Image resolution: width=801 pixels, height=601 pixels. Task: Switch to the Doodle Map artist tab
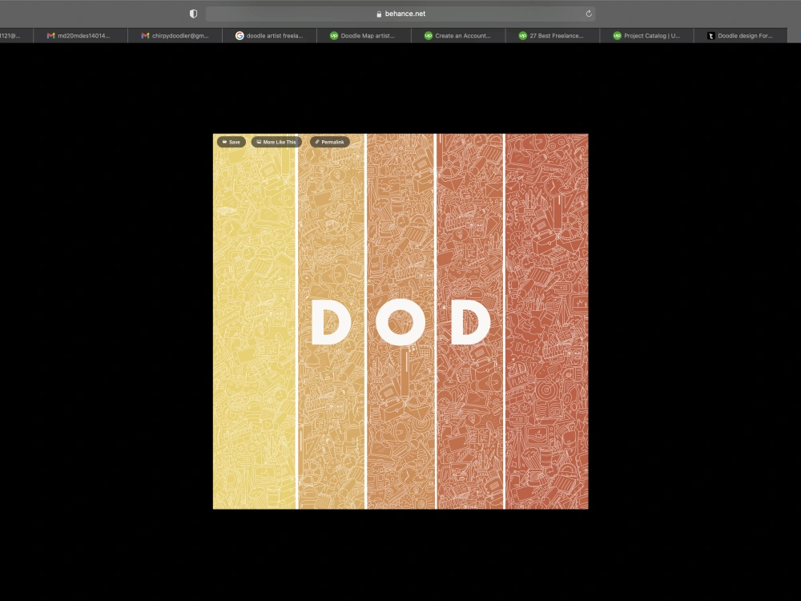pyautogui.click(x=364, y=35)
